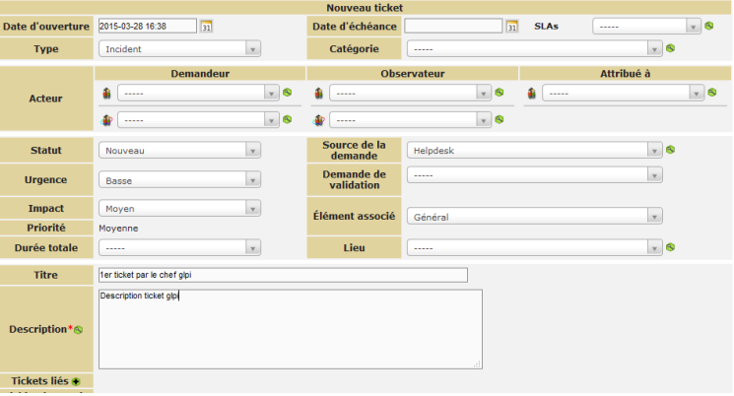Viewport: 734px width, 396px height.
Task: Click the Date d'échéance input field
Action: pyautogui.click(x=453, y=27)
